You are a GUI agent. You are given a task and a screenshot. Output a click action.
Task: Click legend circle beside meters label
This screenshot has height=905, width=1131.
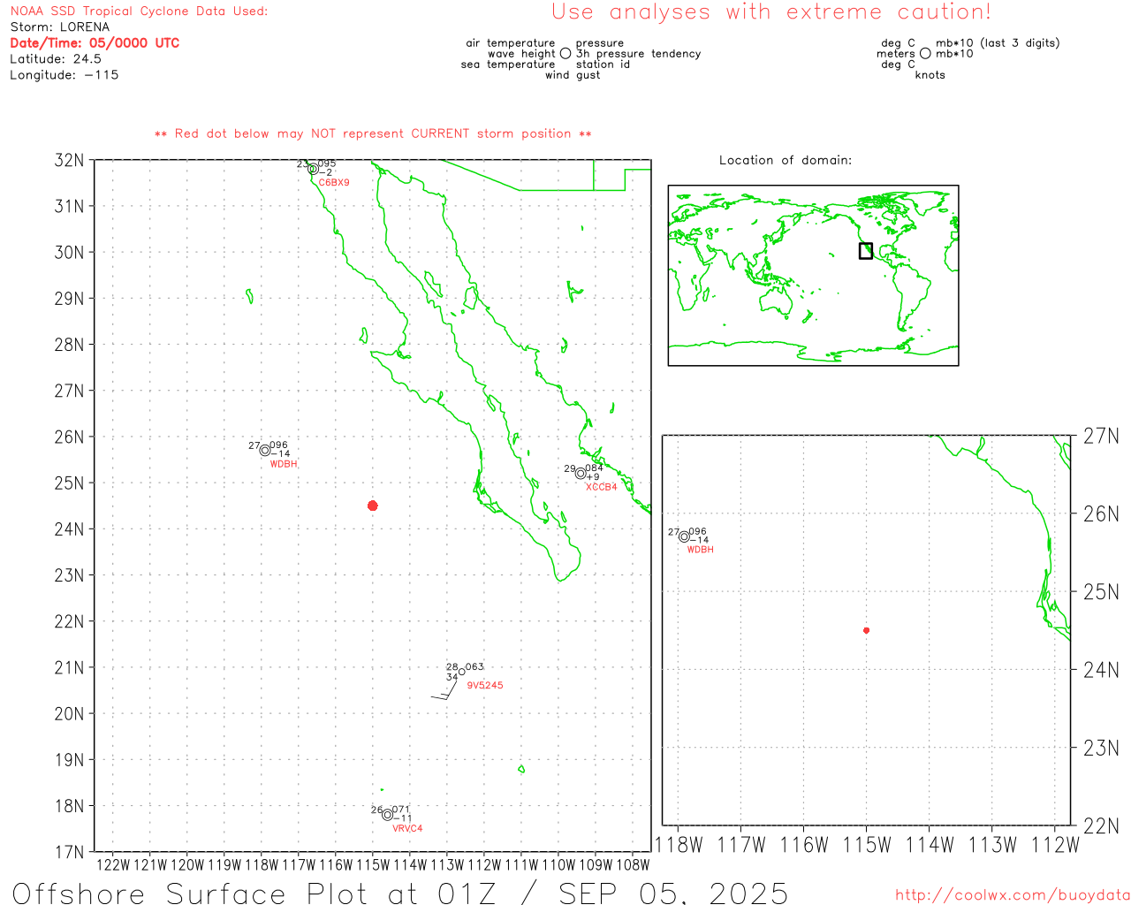point(925,53)
